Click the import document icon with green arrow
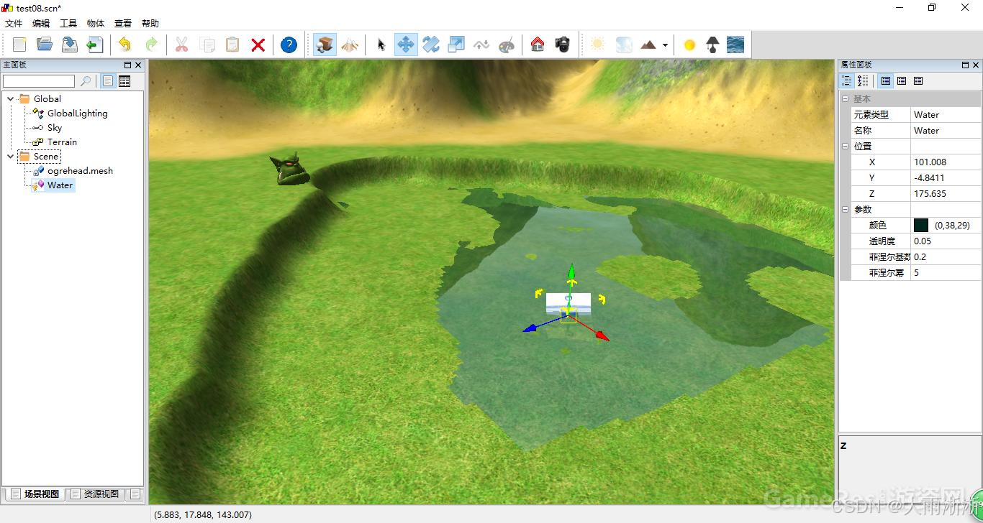This screenshot has width=983, height=523. tap(94, 45)
